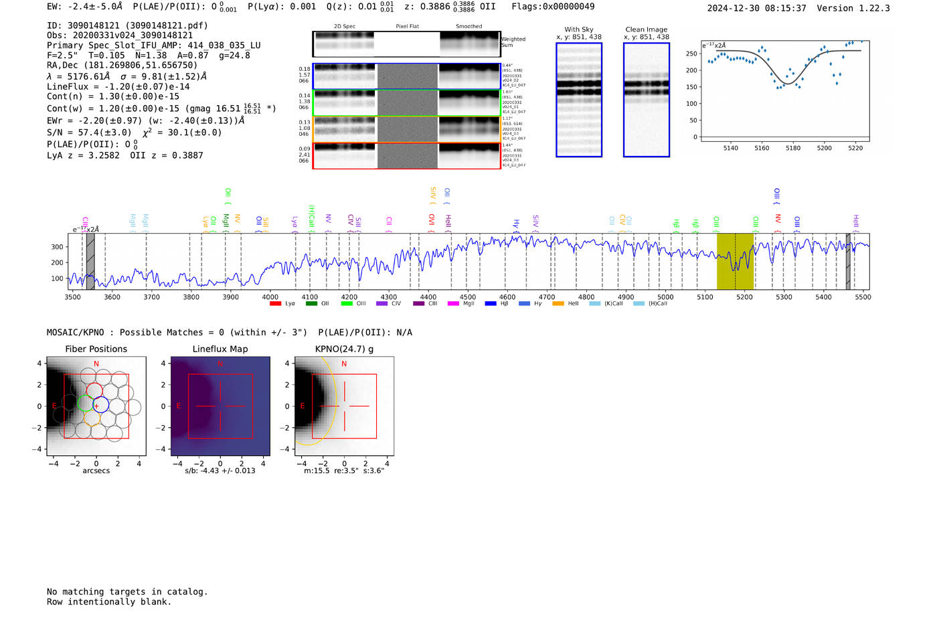Select the green-bordered fiber 2D spectrum row
The height and width of the screenshot is (638, 937).
click(x=406, y=102)
